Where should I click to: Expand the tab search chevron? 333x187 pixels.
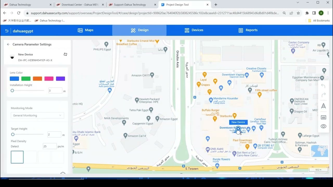click(x=298, y=2)
